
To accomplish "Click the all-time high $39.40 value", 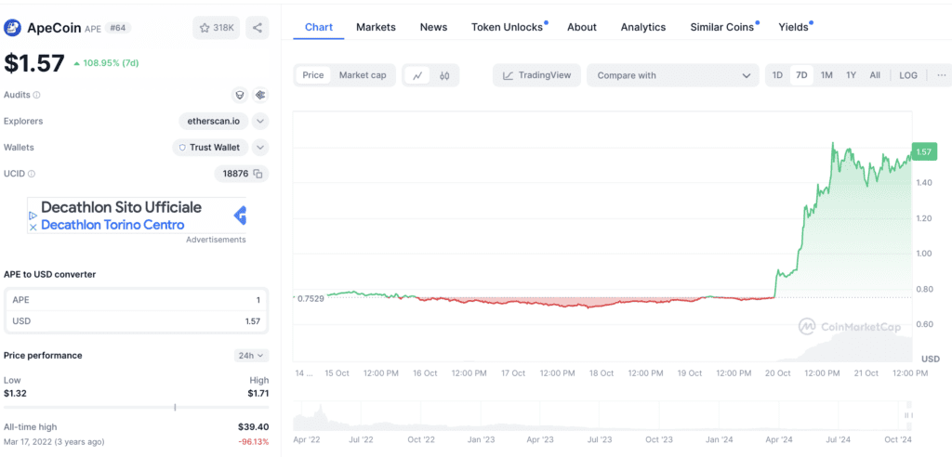I will 253,426.
